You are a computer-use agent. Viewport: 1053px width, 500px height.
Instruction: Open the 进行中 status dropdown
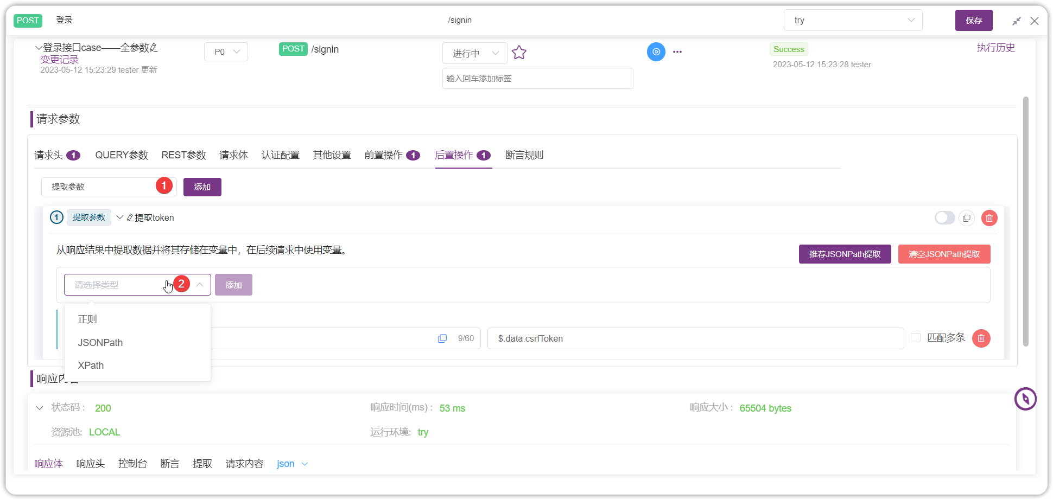(x=475, y=53)
